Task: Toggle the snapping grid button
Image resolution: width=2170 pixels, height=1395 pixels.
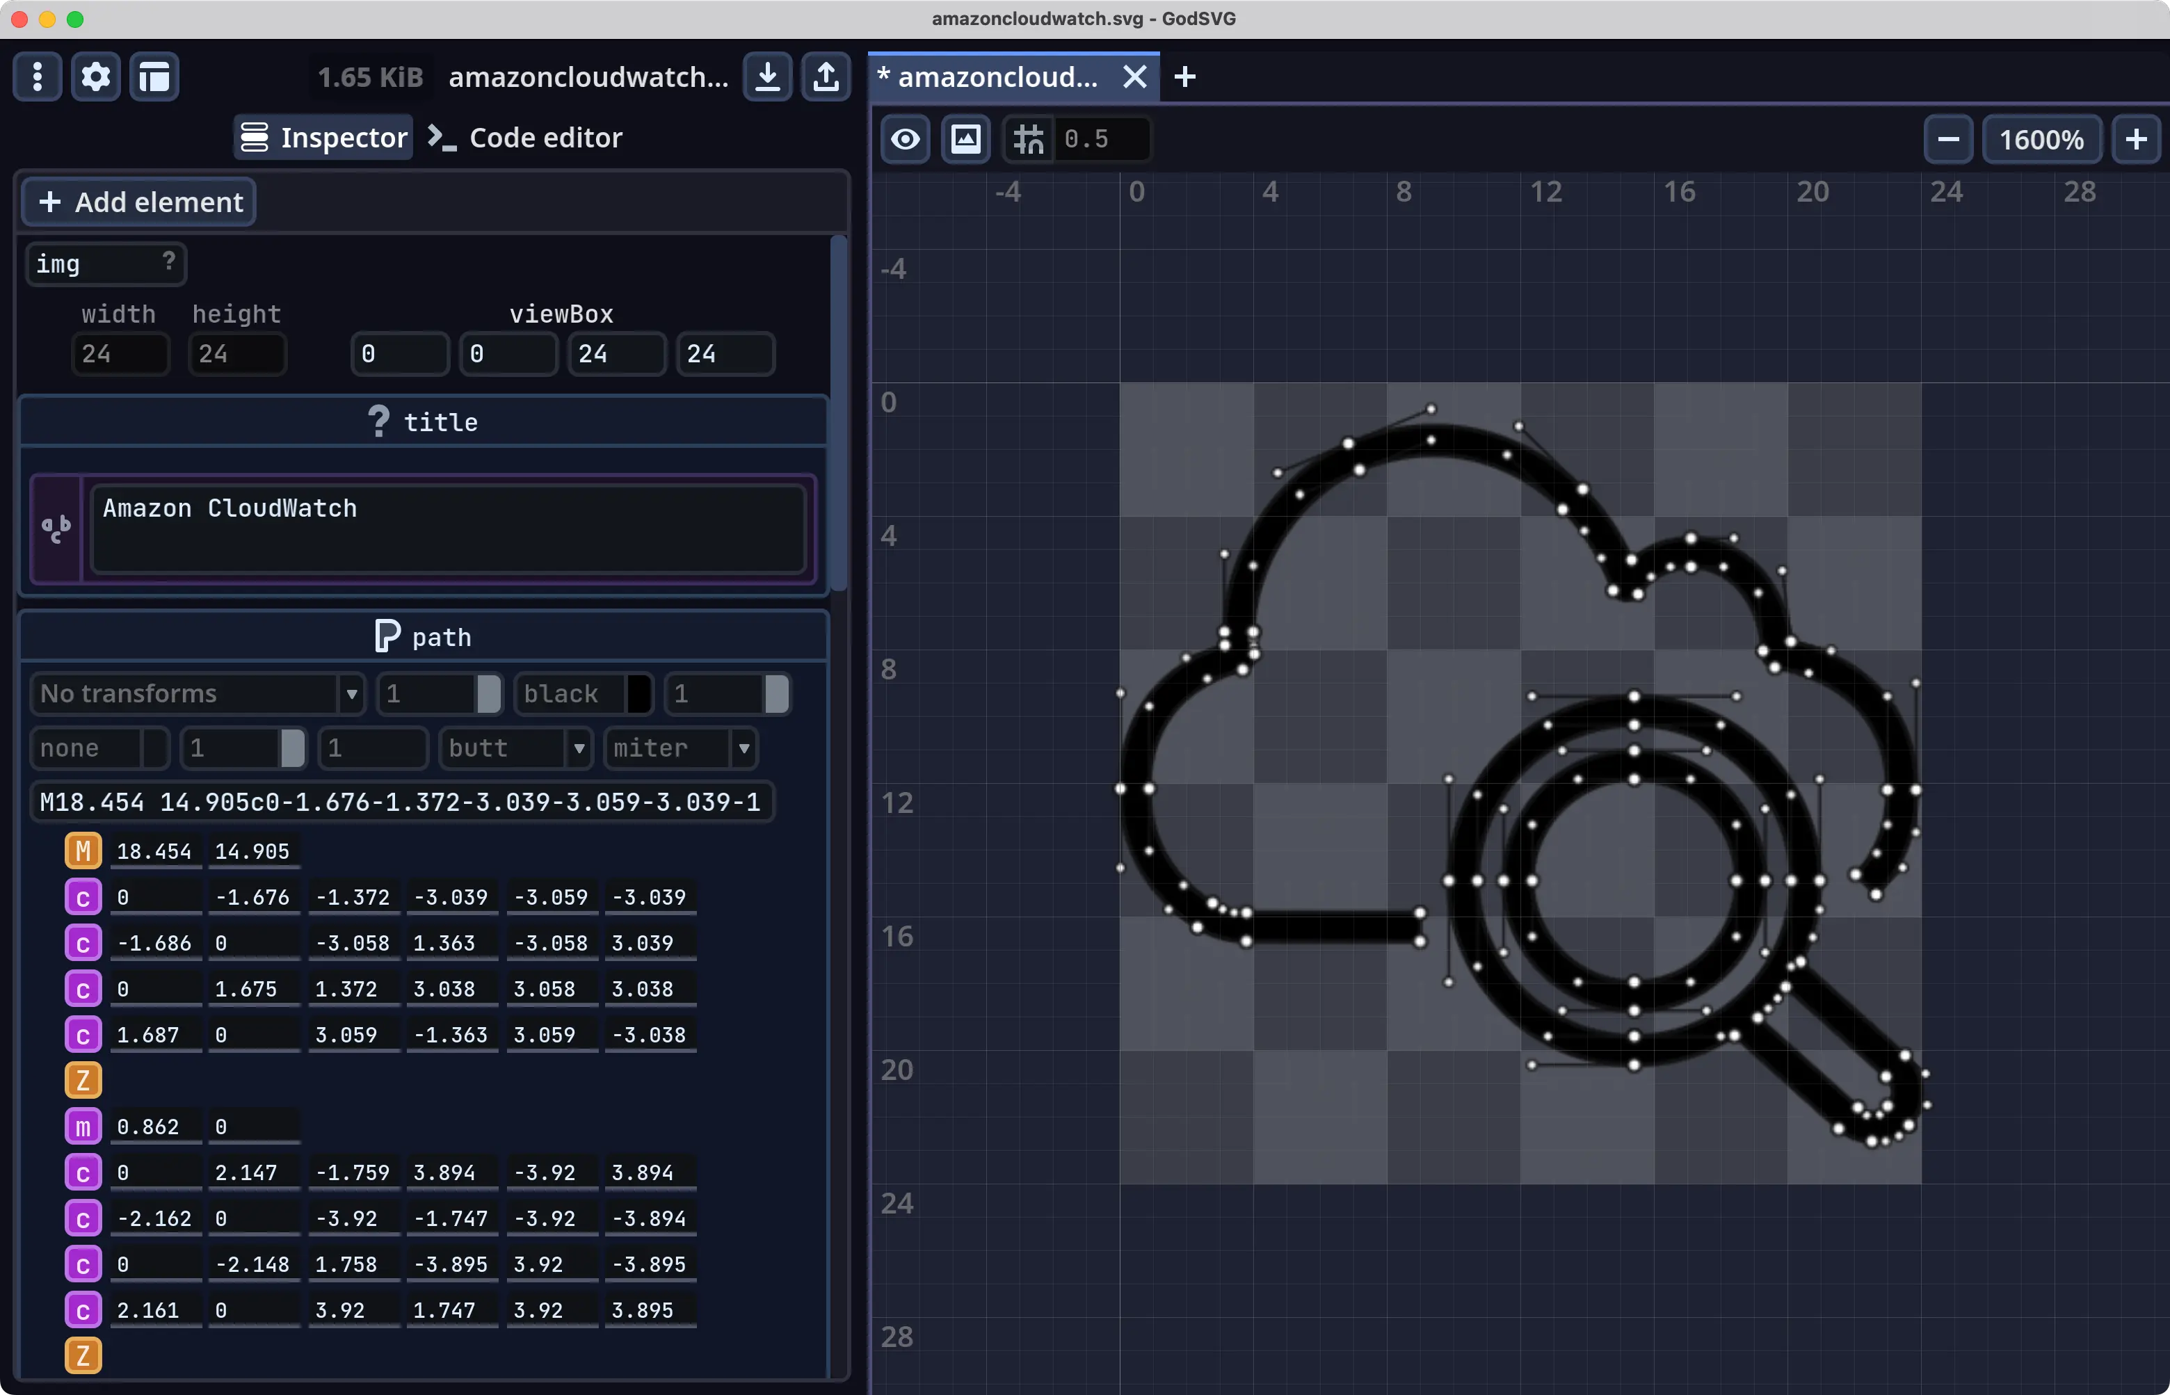Action: click(1029, 140)
